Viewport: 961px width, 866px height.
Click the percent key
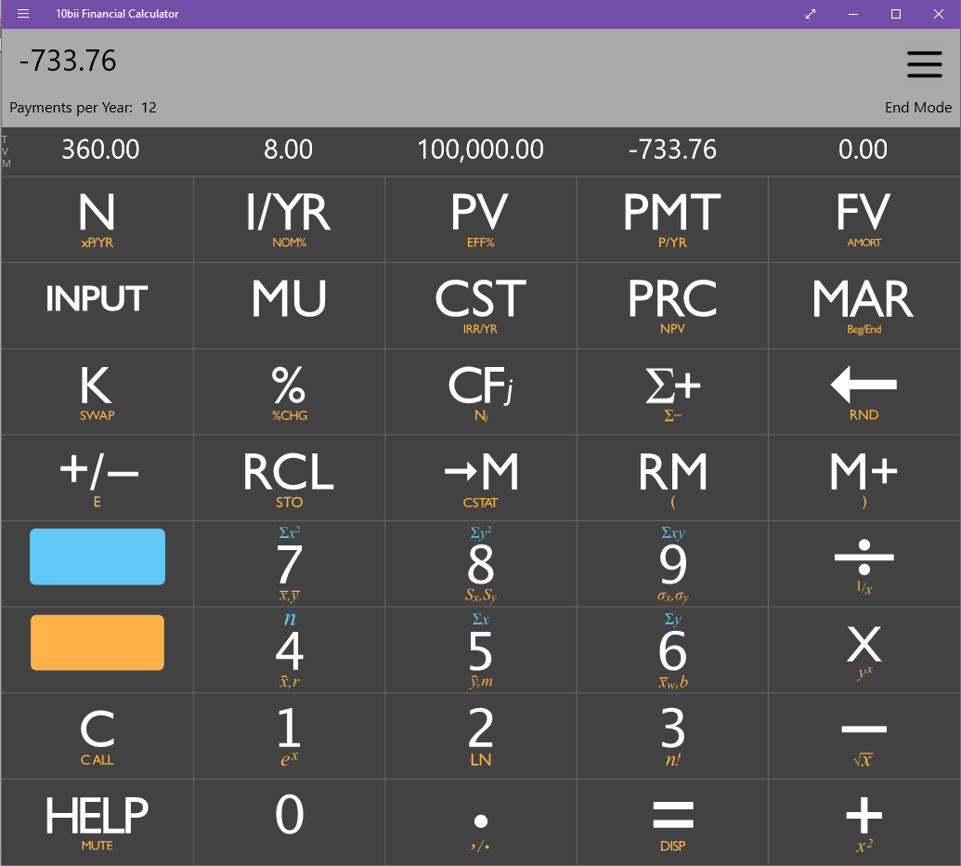tap(290, 392)
